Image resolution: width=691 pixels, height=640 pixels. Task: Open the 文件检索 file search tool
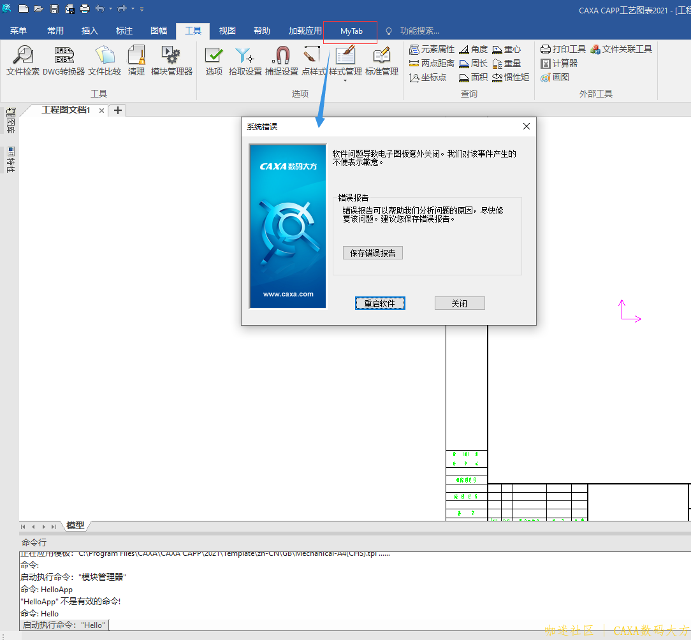pos(23,61)
